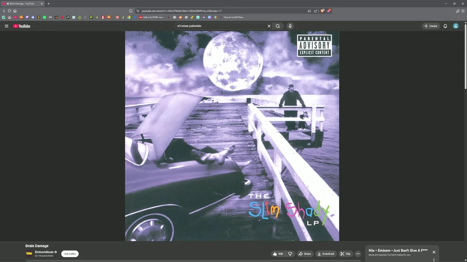Open the 'How to install Pluto' bookmark
This screenshot has width=467, height=262.
click(232, 17)
